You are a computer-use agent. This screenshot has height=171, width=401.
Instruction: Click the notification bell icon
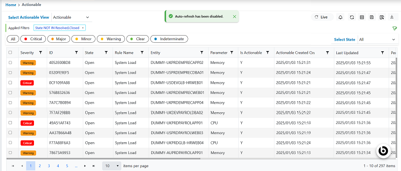(x=340, y=17)
